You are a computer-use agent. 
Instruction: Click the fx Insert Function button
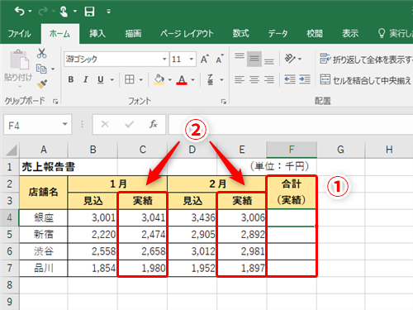click(x=154, y=125)
